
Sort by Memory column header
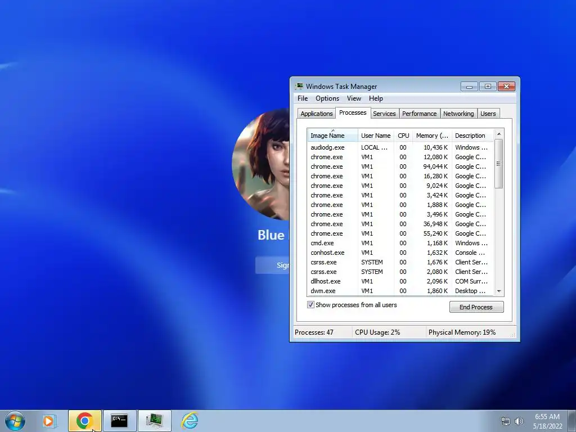(x=432, y=135)
